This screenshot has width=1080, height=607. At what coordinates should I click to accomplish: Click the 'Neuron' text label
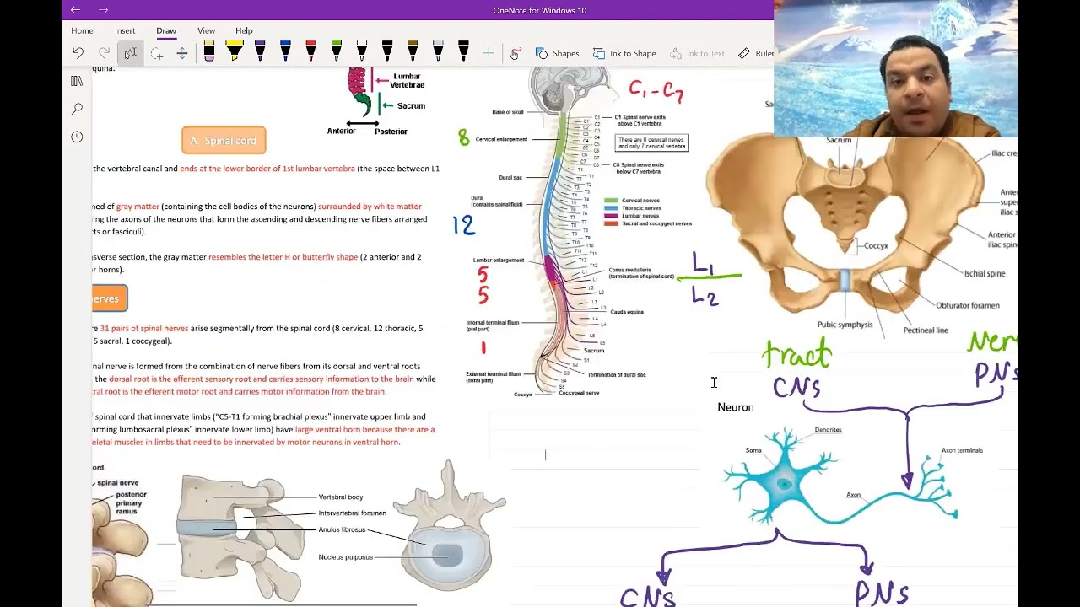click(x=736, y=407)
